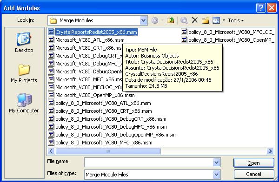Click icon of policy_8_0_Microsoft_VC80_MFC_x86.msm
Image resolution: width=279 pixels, height=182 pixels.
[x=51, y=143]
